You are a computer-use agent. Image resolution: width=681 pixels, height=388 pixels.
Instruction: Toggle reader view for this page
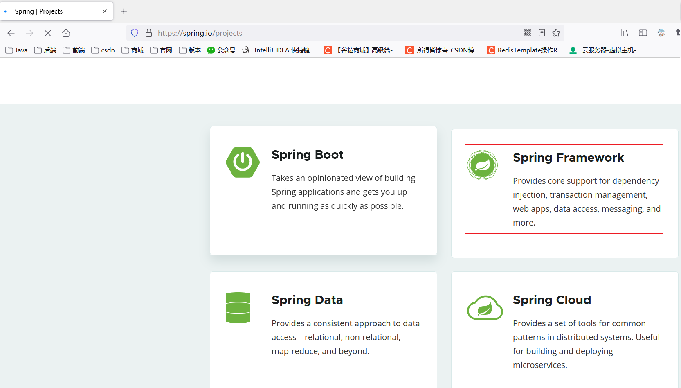coord(542,33)
